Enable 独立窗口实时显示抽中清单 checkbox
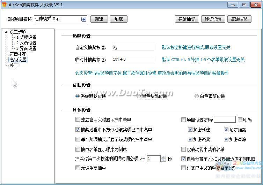263x185 pixels. click(x=78, y=120)
